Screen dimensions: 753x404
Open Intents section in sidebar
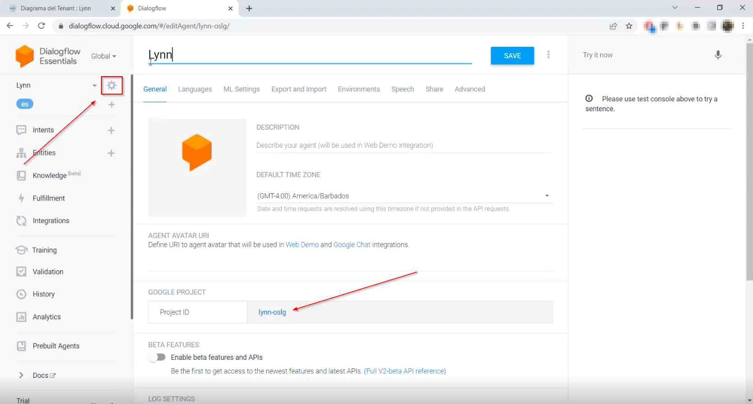tap(43, 130)
